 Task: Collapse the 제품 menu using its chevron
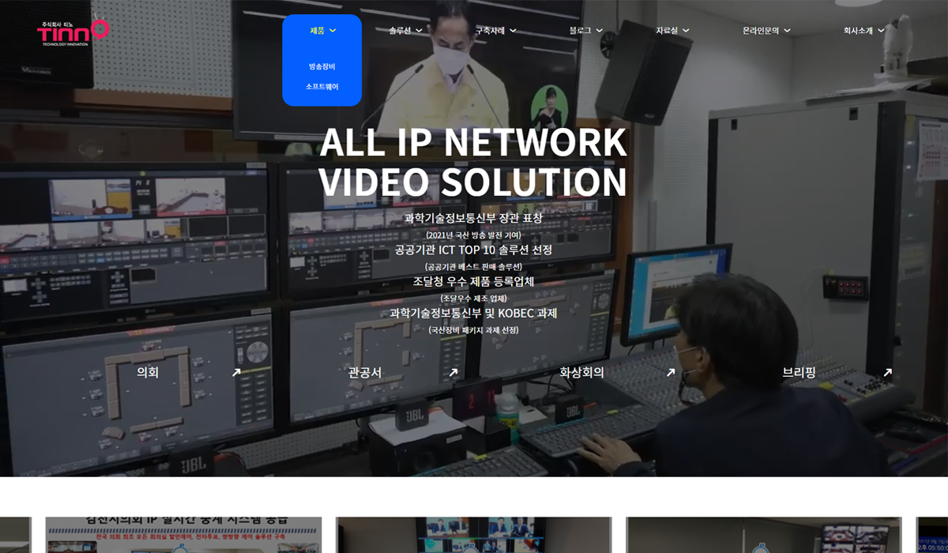(x=333, y=31)
